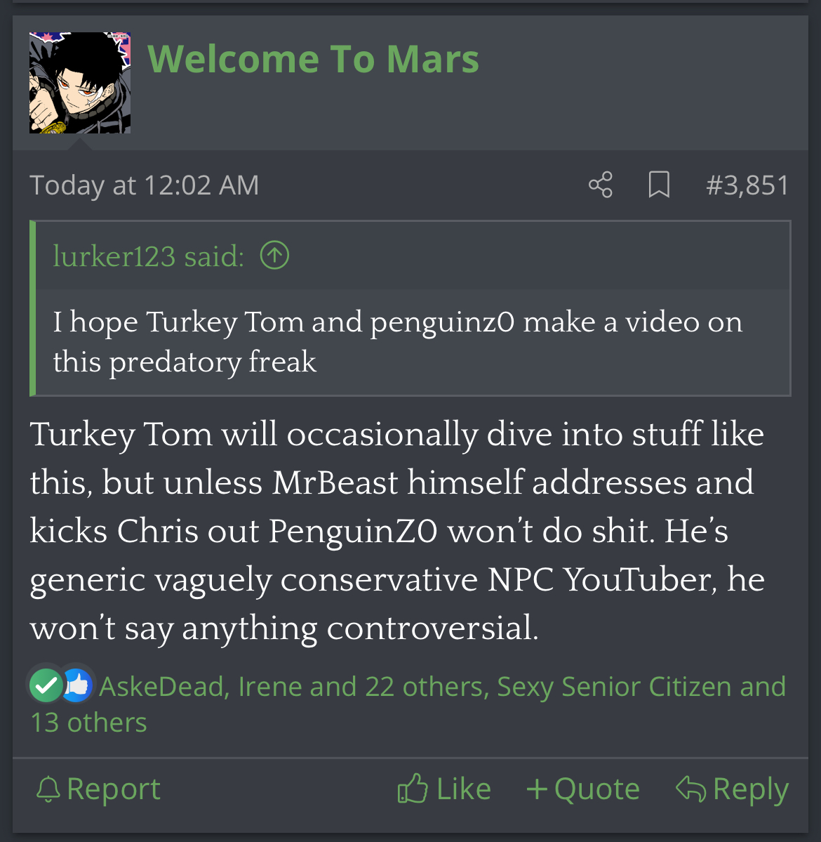Open AskeDead's profile from reactions list

tap(161, 686)
